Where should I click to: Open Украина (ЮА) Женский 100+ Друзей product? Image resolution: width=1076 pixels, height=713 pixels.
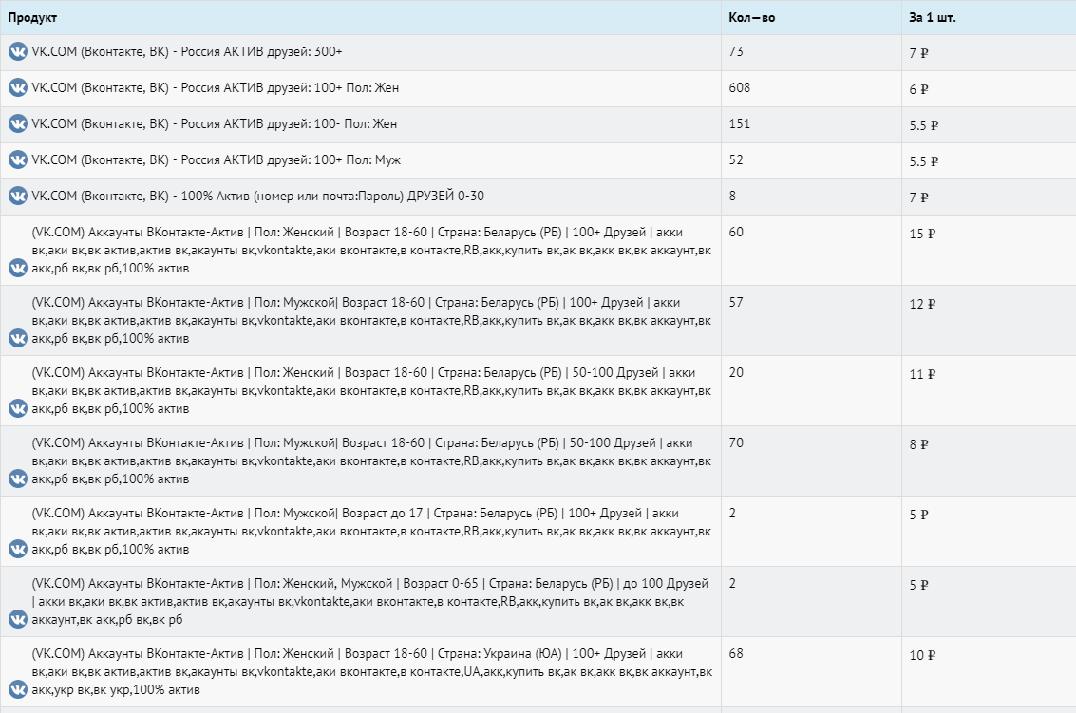tap(372, 672)
